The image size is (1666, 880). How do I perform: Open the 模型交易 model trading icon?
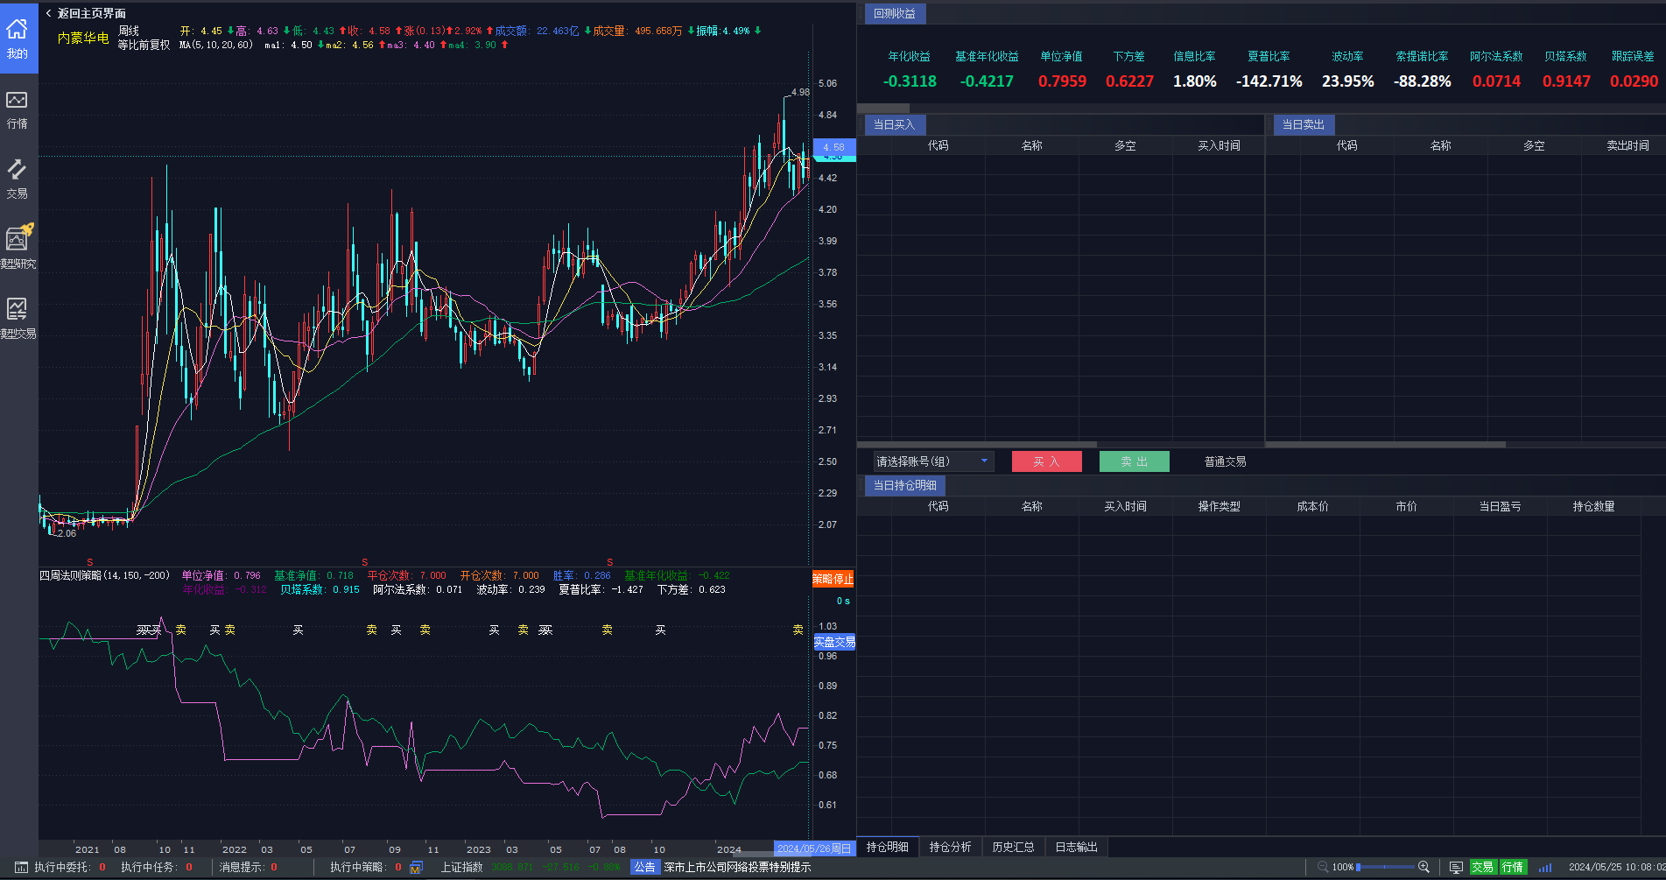pyautogui.click(x=18, y=317)
